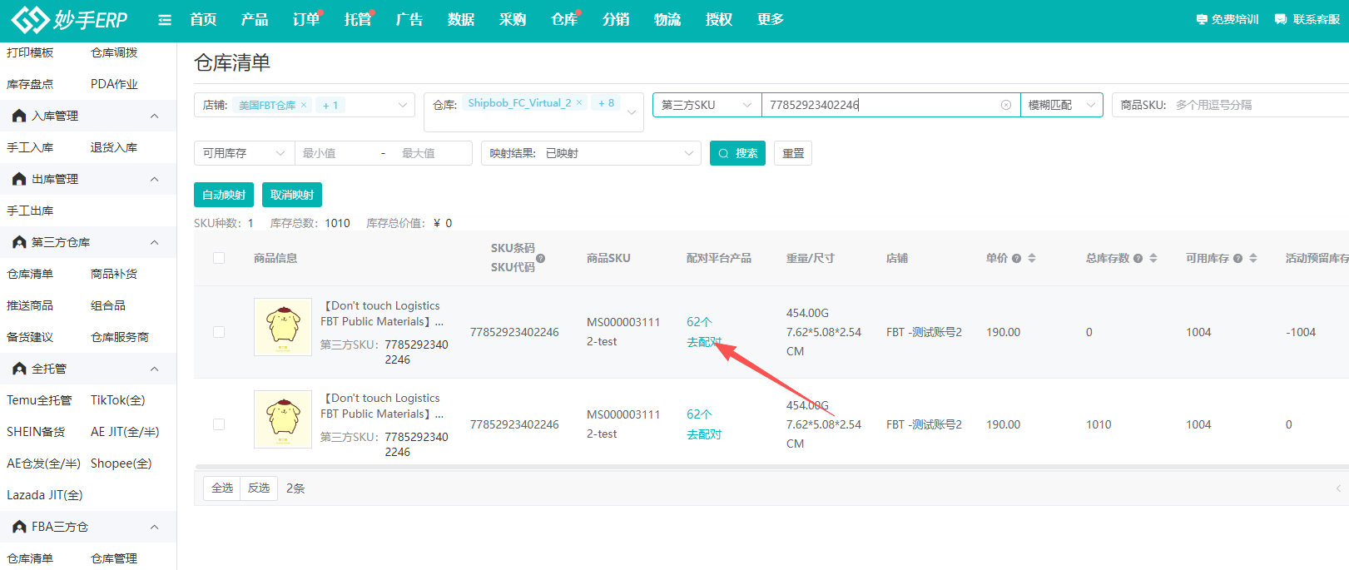This screenshot has width=1349, height=570.
Task: Click the first product thumbnail image
Action: pos(283,327)
